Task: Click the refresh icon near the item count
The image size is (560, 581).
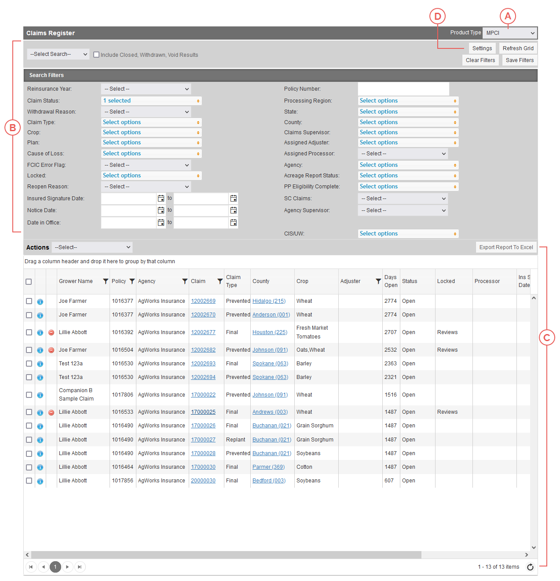Action: click(530, 567)
